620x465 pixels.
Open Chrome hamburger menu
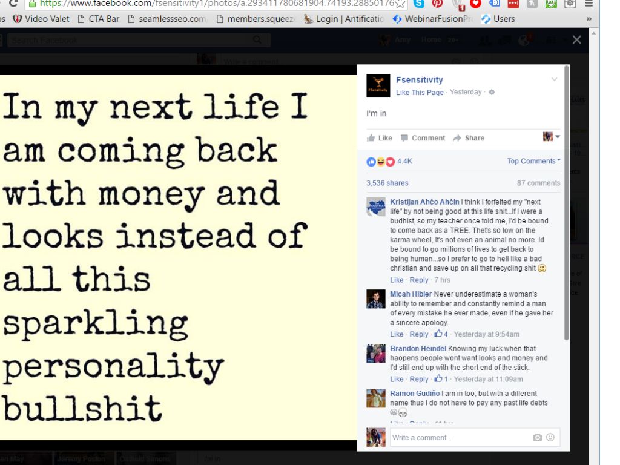[x=589, y=4]
